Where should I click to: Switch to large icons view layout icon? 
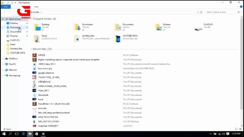[241, 129]
